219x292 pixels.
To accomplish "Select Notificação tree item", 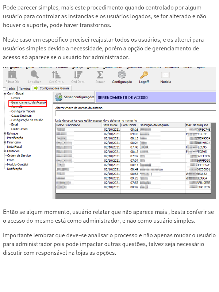I will click(14, 169).
